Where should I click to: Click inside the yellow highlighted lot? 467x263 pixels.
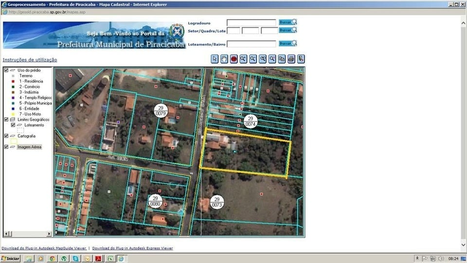[x=246, y=154]
